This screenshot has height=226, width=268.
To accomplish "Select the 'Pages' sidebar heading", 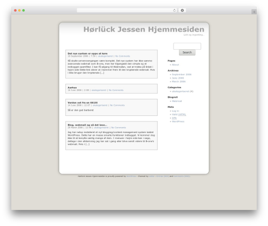I will [172, 61].
